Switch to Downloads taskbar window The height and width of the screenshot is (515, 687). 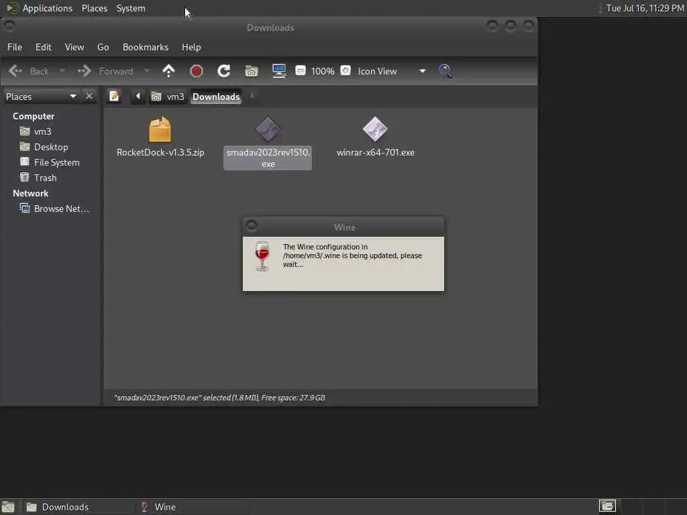pos(78,507)
